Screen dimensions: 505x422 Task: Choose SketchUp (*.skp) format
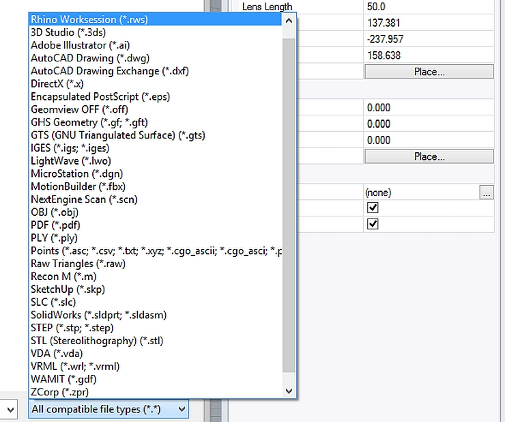click(x=155, y=289)
